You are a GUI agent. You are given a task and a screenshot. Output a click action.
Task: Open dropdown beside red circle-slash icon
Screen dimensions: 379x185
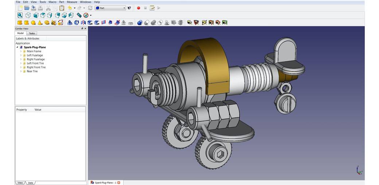pos(91,15)
